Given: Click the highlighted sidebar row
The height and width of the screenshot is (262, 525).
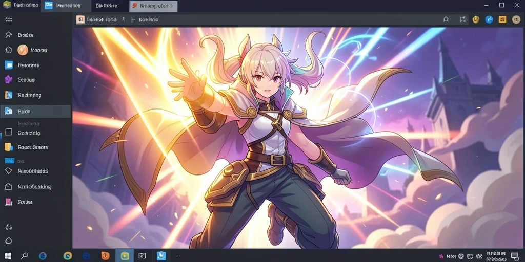Looking at the screenshot, I should (35, 111).
